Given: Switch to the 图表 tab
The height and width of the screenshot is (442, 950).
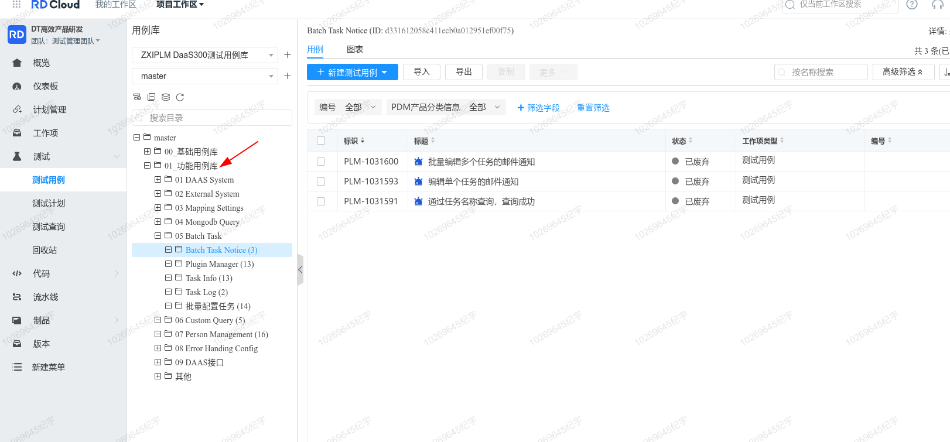Looking at the screenshot, I should point(354,50).
